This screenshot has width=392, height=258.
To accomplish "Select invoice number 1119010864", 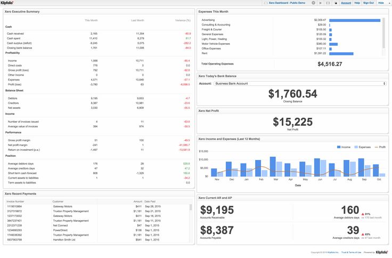I will click(x=14, y=206).
